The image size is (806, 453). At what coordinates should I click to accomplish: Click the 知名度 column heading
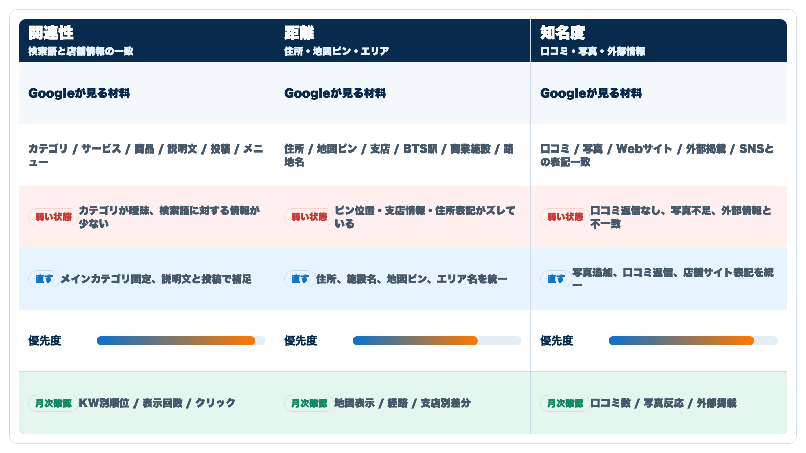[x=563, y=33]
